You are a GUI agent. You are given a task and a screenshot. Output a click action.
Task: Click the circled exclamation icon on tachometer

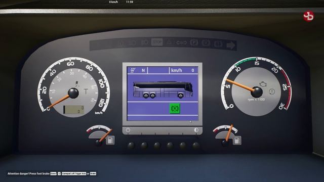272,92
